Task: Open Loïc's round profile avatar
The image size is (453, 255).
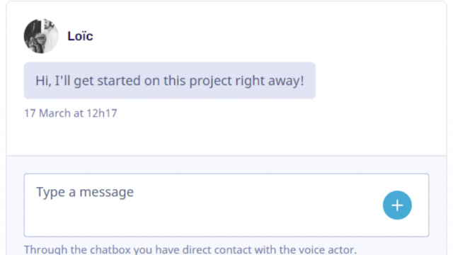Action: click(x=41, y=36)
